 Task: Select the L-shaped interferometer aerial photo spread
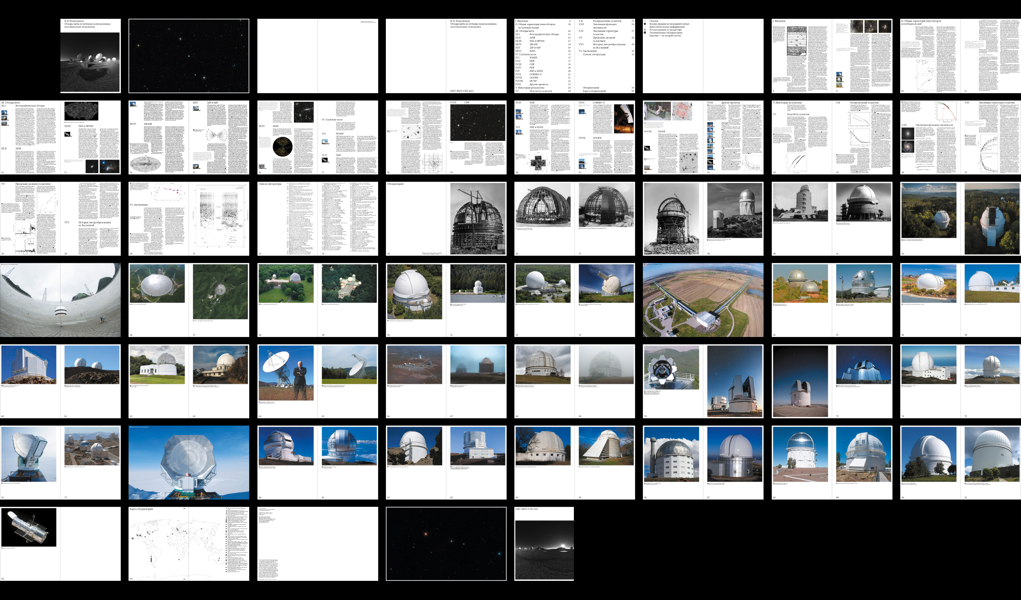tap(703, 300)
